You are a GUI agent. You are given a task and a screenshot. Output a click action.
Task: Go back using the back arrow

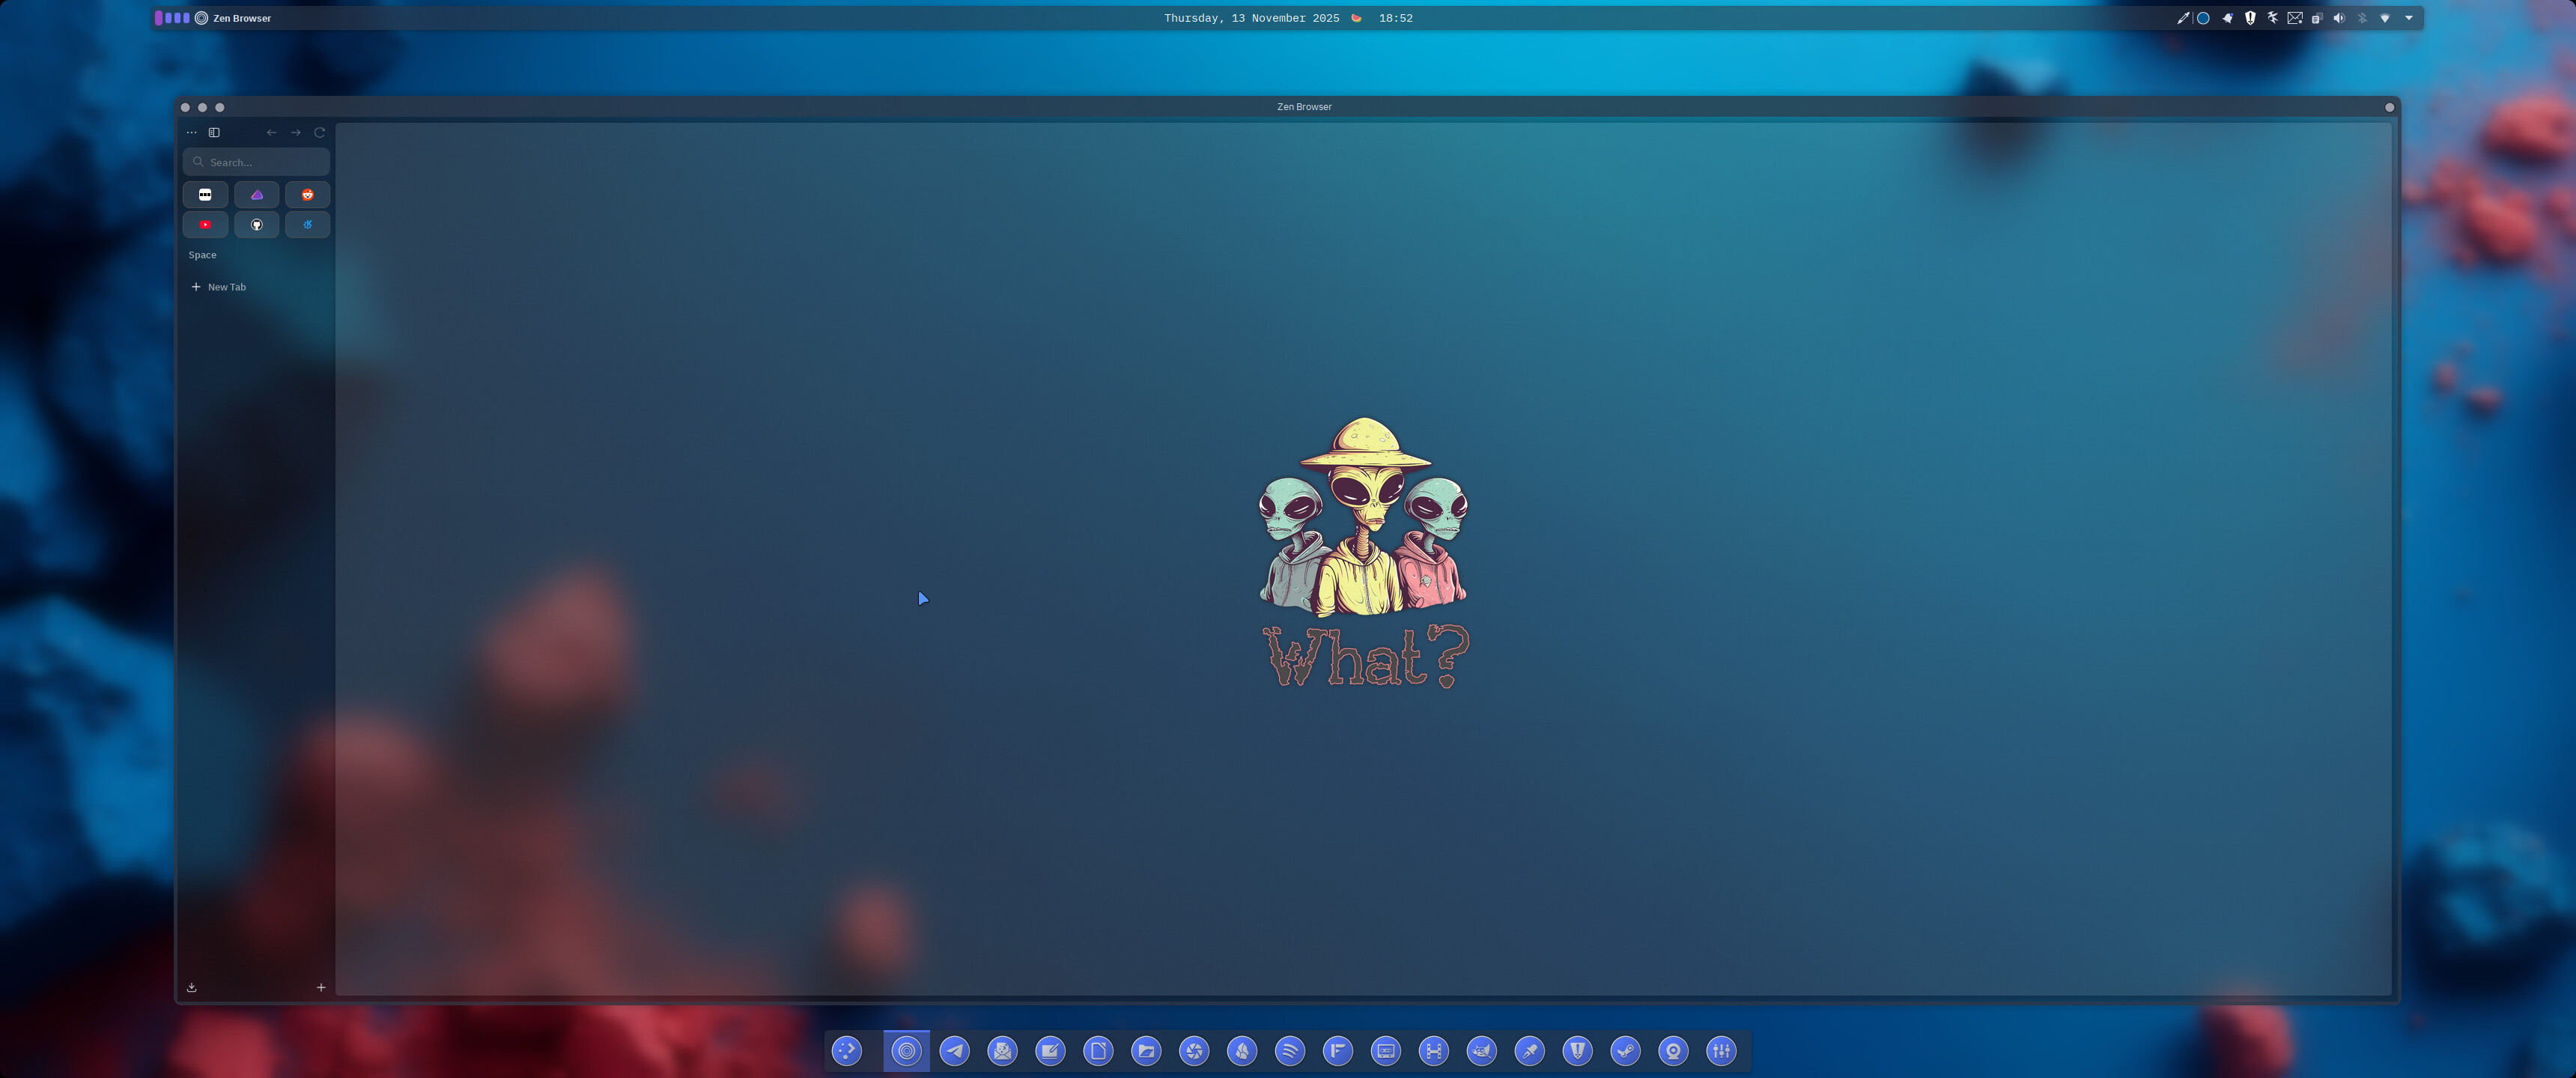tap(271, 132)
